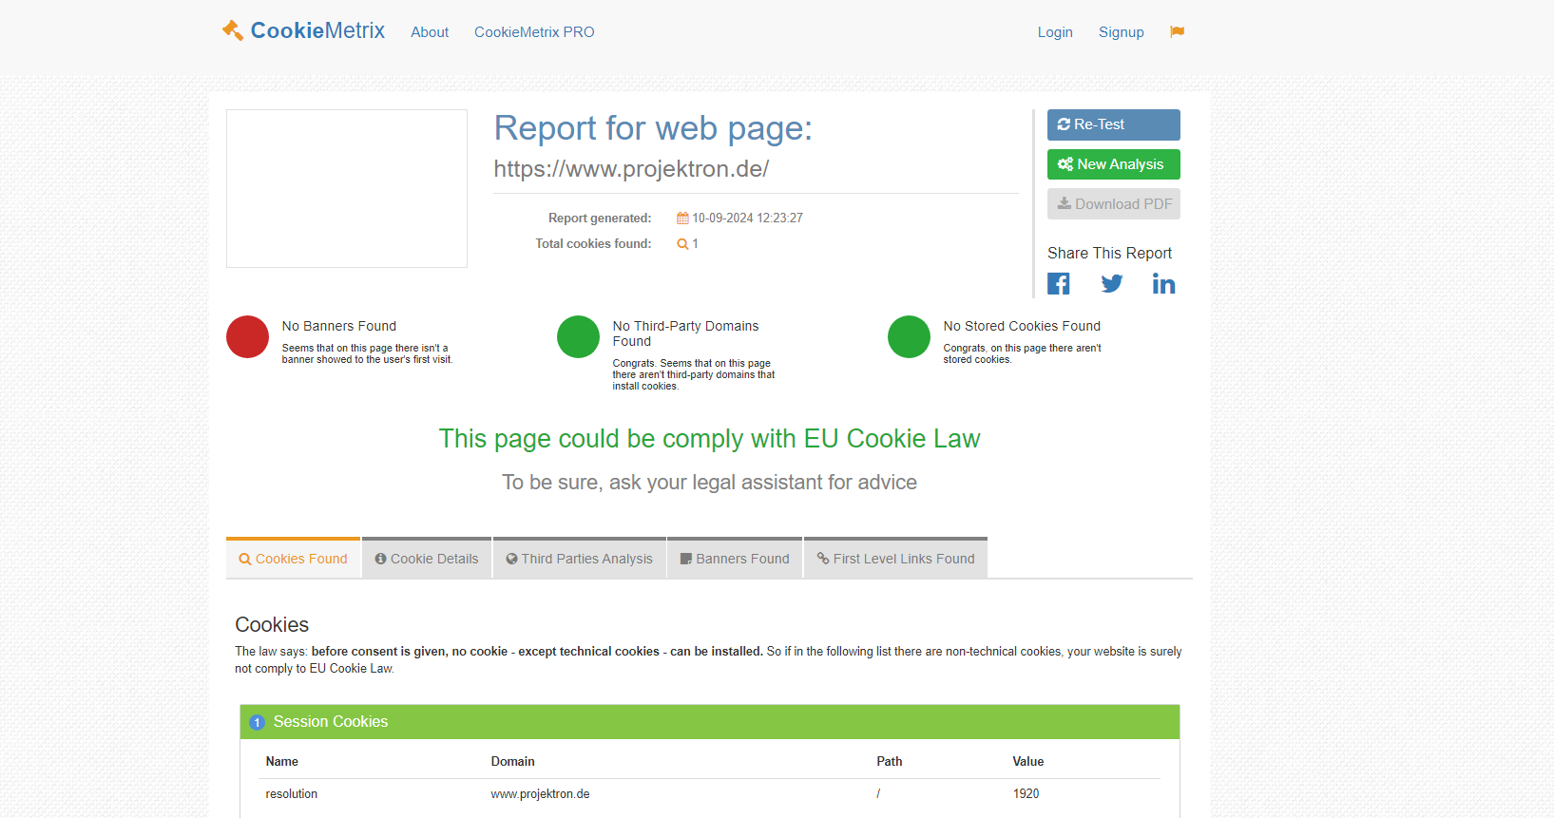Start a New Analysis
Viewport: 1554px width, 818px height.
[x=1113, y=164]
